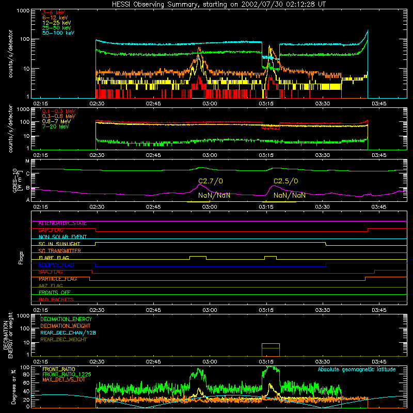Click the 03:00 tick label under top panel
Image resolution: width=413 pixels, height=413 pixels.
click(x=210, y=104)
